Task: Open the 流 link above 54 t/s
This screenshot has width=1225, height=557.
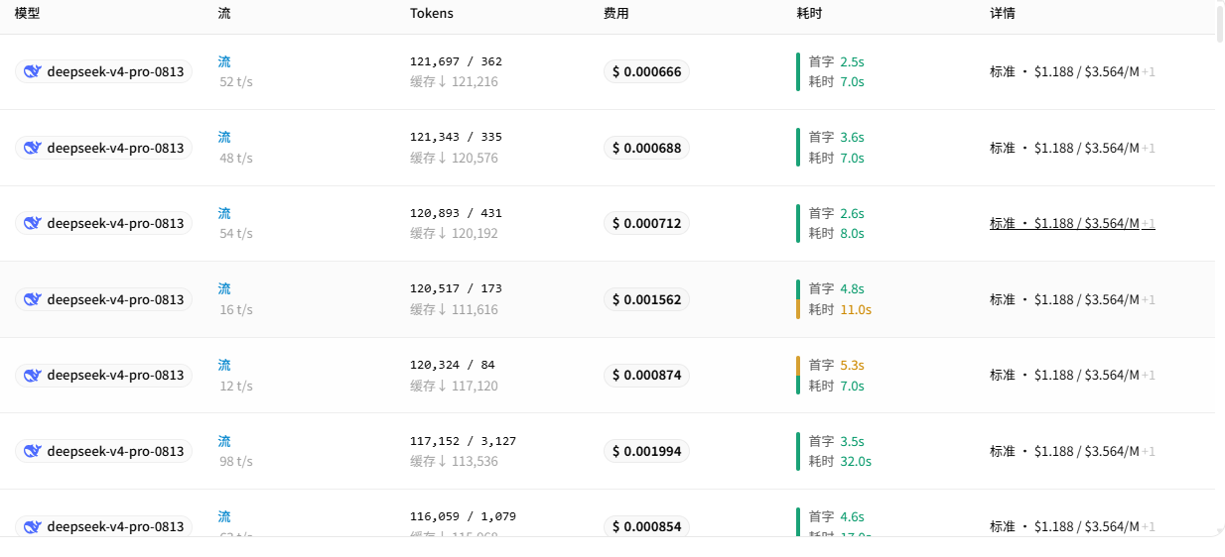Action: pyautogui.click(x=224, y=213)
